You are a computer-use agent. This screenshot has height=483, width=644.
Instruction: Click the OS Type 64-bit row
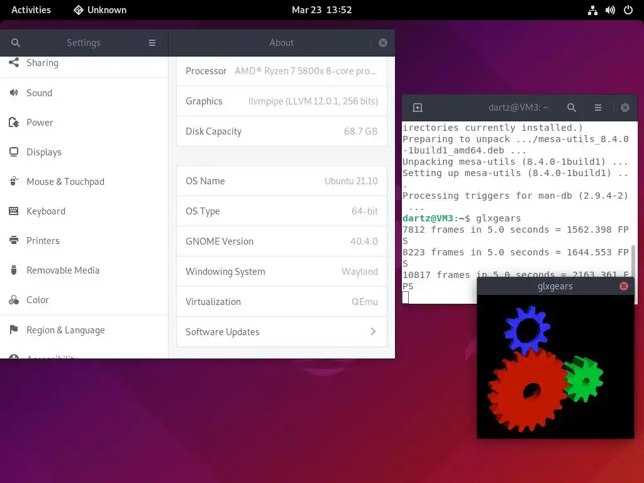282,211
